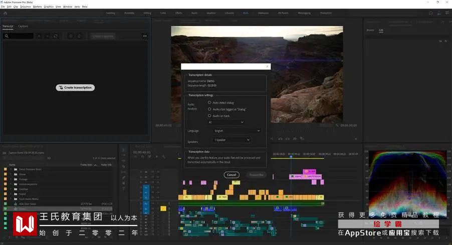
Task: Select the Transcript tab in Text panel
Action: point(8,26)
